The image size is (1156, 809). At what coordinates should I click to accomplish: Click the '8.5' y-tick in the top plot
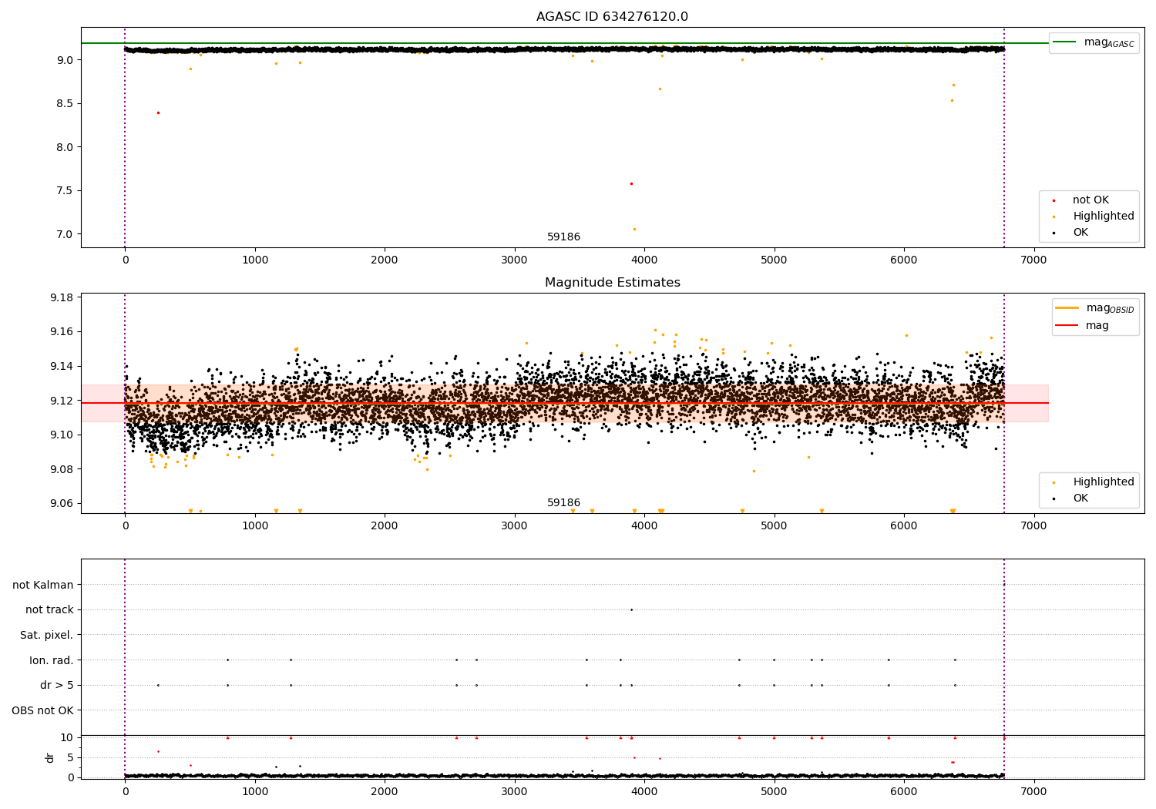(65, 103)
